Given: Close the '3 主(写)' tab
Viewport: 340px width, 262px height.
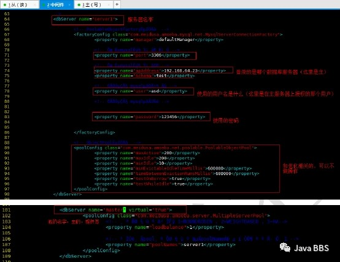Looking at the screenshot, I should point(109,4).
